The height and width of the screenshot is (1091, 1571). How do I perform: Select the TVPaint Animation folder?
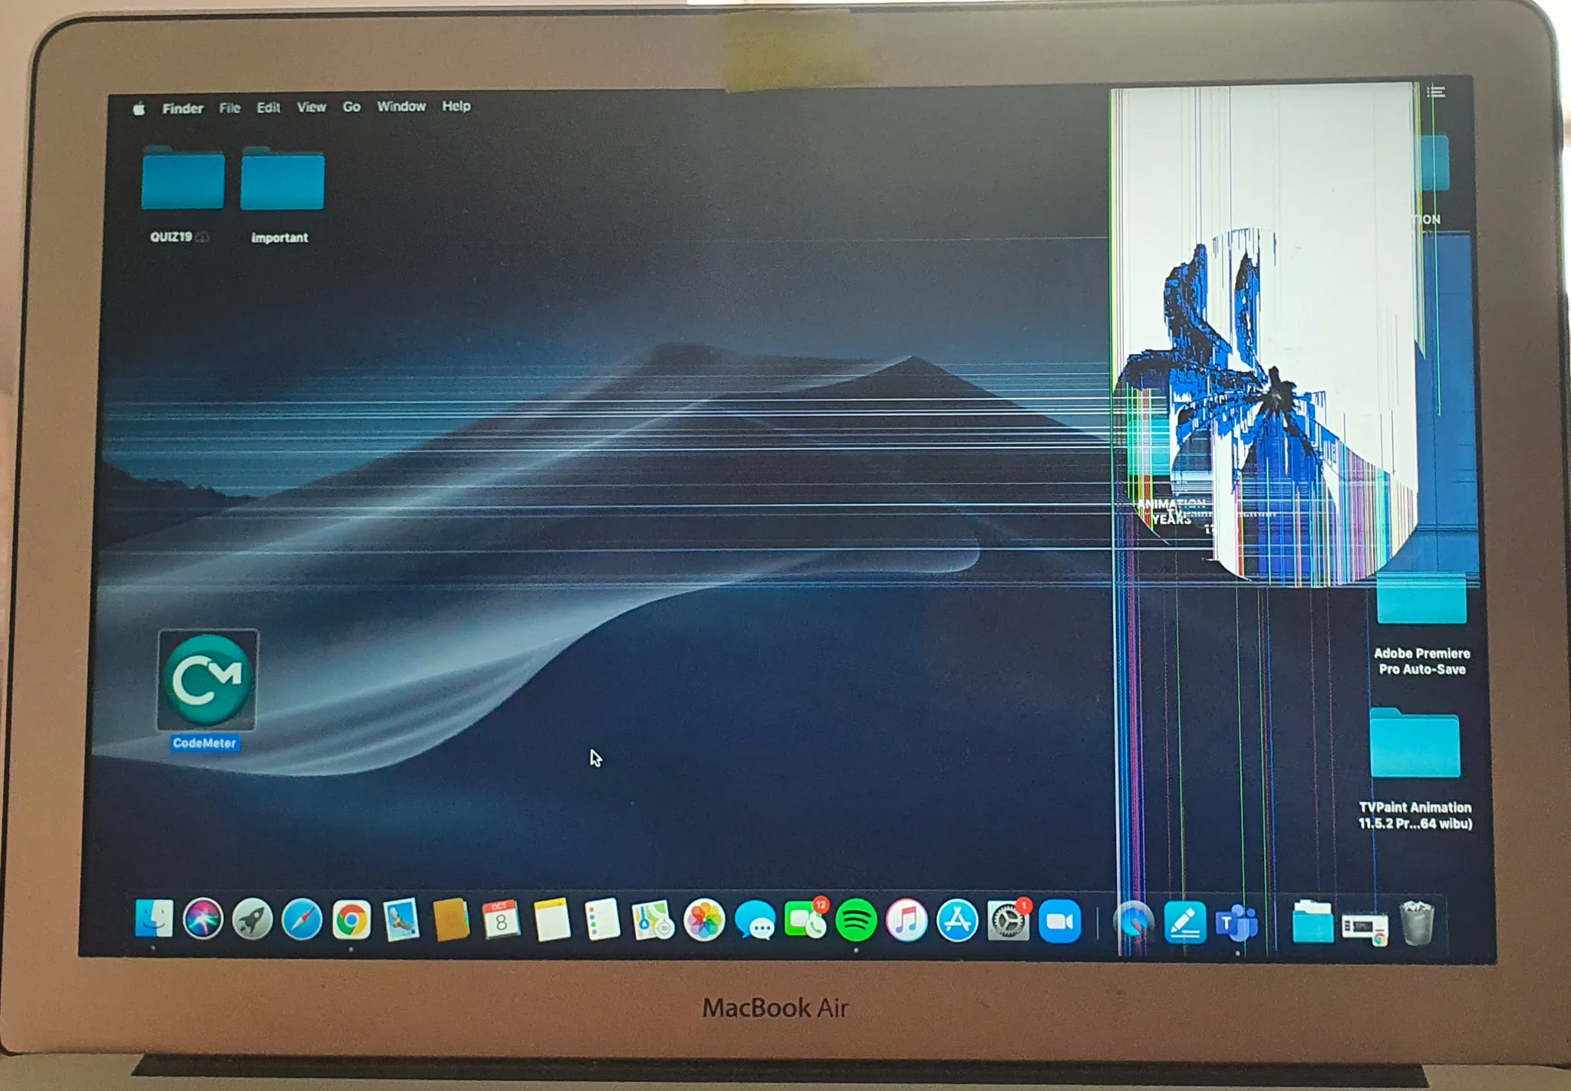click(1415, 743)
